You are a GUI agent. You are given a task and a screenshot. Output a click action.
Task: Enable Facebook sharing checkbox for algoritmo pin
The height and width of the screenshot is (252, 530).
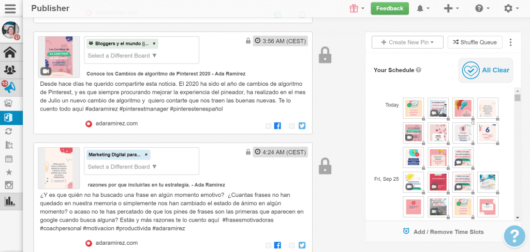pyautogui.click(x=268, y=126)
